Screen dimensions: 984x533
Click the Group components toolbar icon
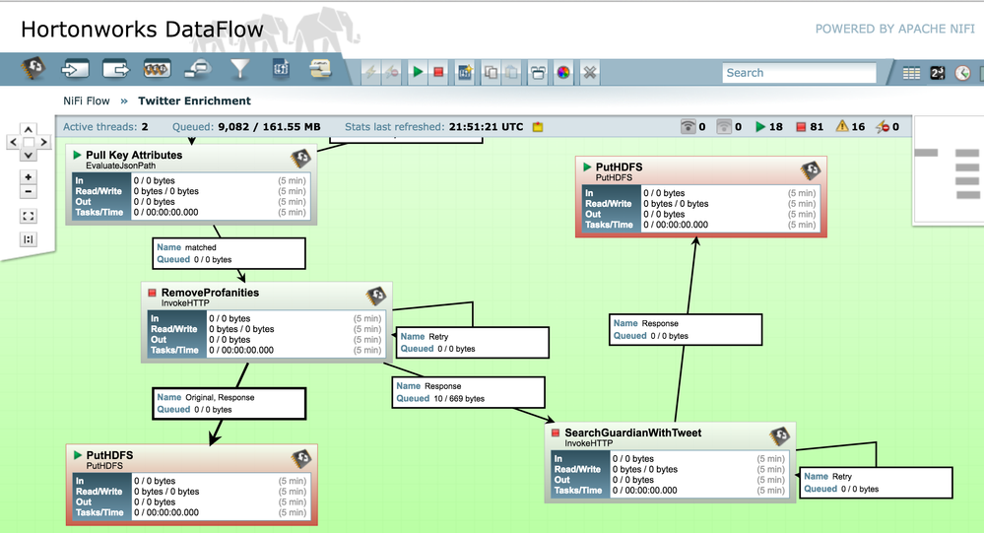[538, 72]
